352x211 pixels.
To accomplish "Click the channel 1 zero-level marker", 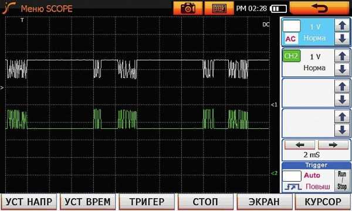I will pyautogui.click(x=274, y=105).
